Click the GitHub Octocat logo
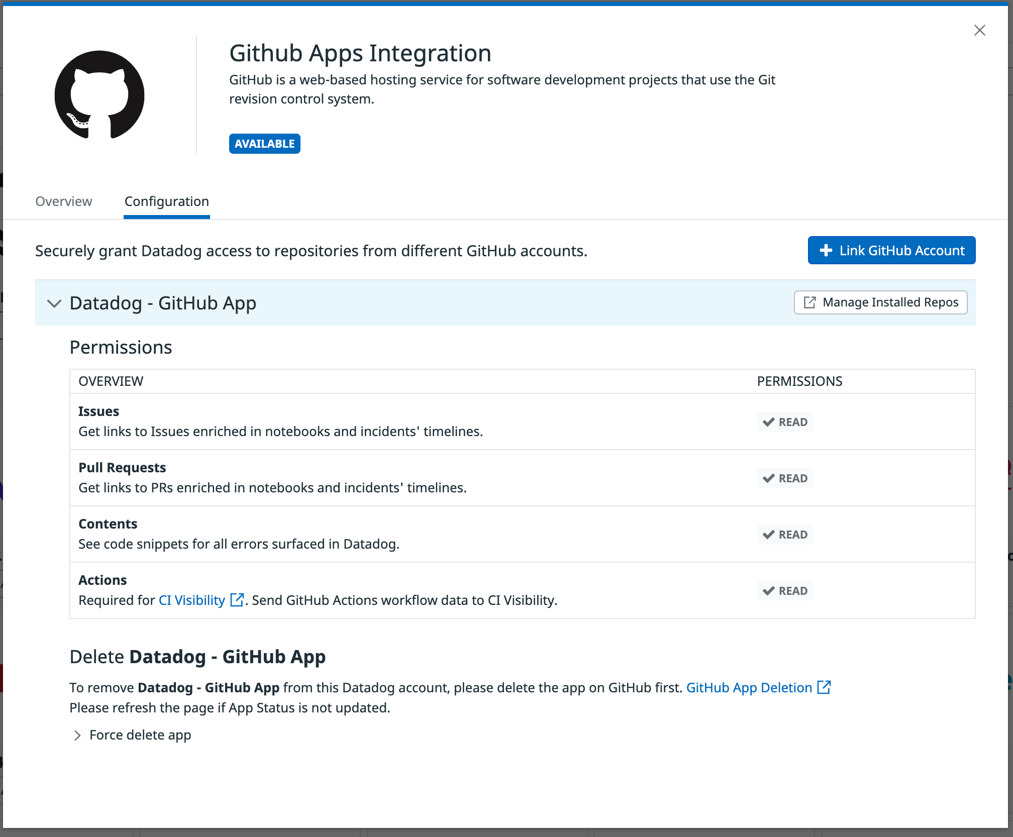 (x=99, y=94)
